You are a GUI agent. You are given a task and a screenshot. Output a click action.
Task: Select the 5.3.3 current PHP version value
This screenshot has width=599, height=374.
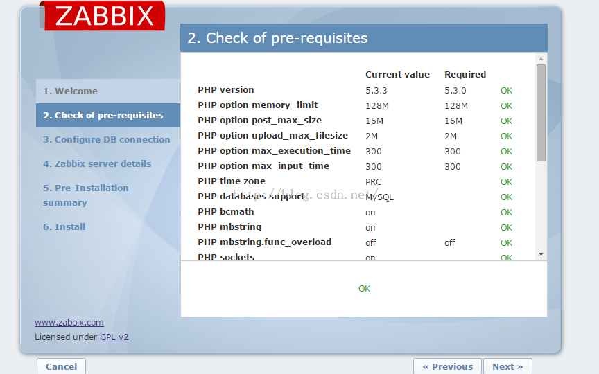pyautogui.click(x=376, y=91)
